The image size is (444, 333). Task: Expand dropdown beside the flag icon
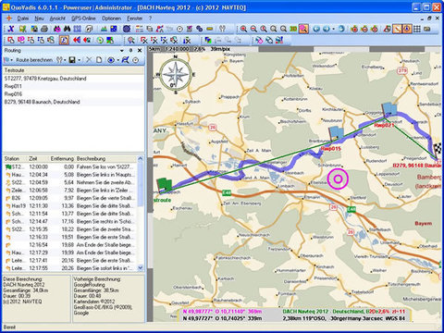pos(12,60)
